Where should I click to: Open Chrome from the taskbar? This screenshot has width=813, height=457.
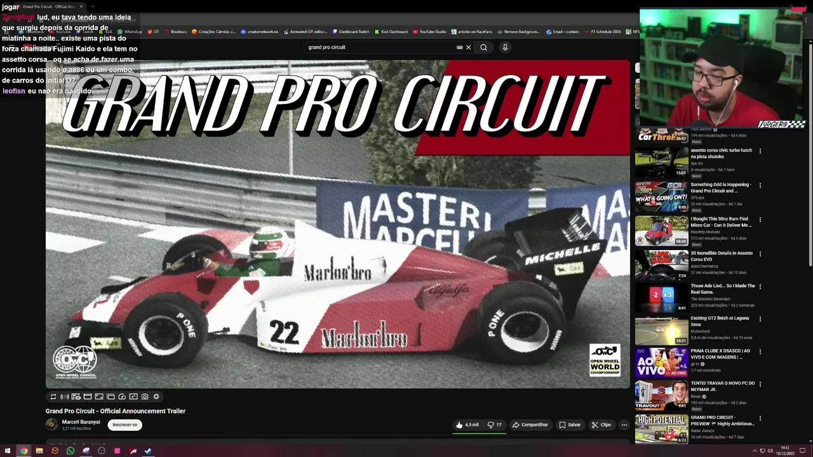point(24,451)
